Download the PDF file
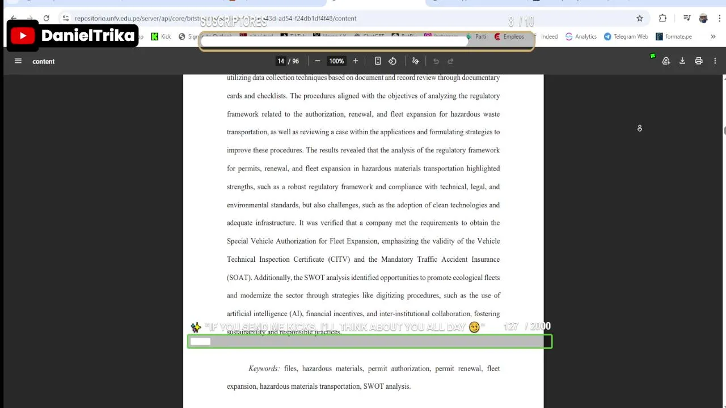 [682, 61]
